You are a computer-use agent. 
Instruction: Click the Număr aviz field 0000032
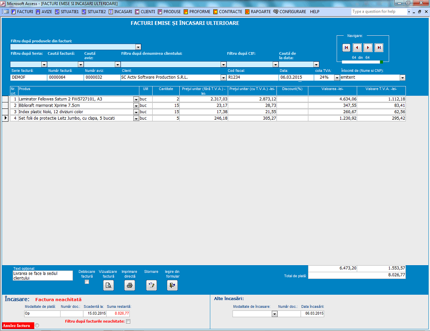pyautogui.click(x=102, y=77)
